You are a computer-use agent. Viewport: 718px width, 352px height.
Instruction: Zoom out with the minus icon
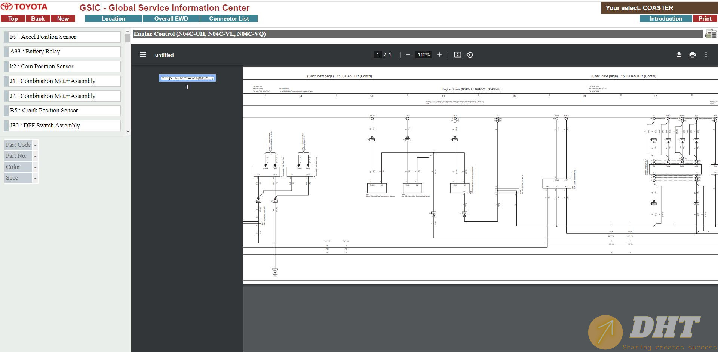point(408,55)
